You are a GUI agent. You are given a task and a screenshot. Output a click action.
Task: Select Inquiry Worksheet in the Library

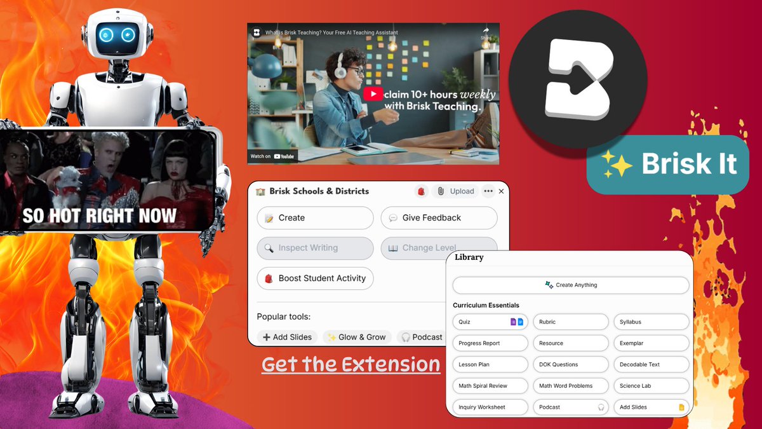click(490, 407)
